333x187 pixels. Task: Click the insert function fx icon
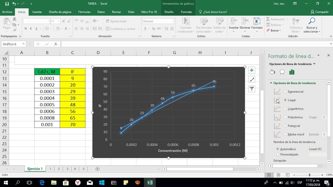[x=56, y=44]
